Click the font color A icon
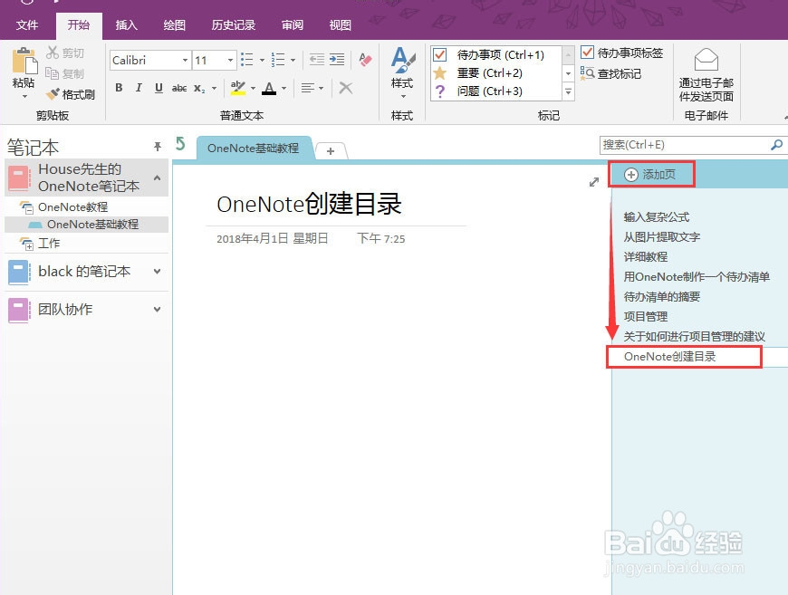This screenshot has height=595, width=788. point(269,89)
